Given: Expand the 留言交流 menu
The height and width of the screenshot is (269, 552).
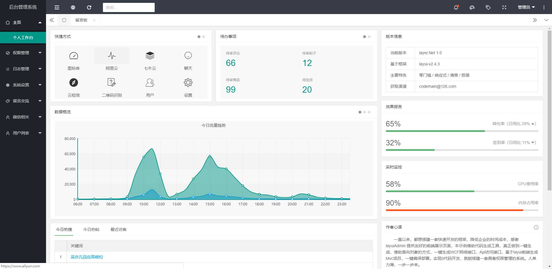Looking at the screenshot, I should [x=23, y=101].
